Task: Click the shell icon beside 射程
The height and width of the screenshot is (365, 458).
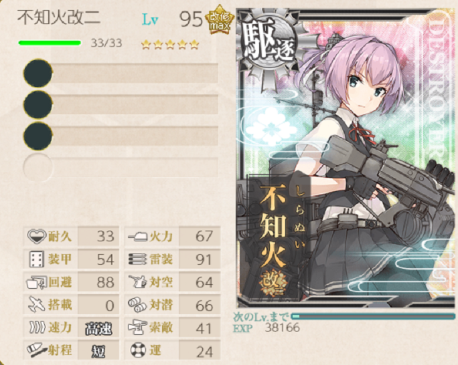Action: 37,350
